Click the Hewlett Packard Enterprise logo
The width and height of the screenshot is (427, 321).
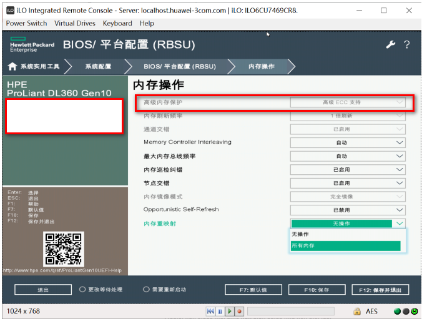tap(32, 44)
